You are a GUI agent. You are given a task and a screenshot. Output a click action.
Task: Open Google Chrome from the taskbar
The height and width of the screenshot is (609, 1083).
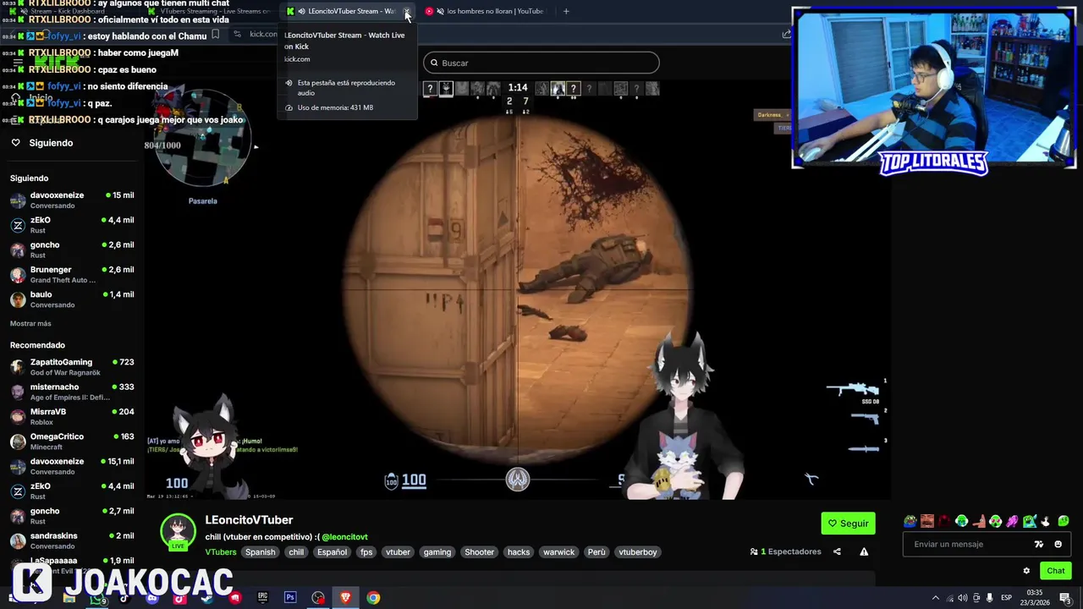pyautogui.click(x=373, y=598)
